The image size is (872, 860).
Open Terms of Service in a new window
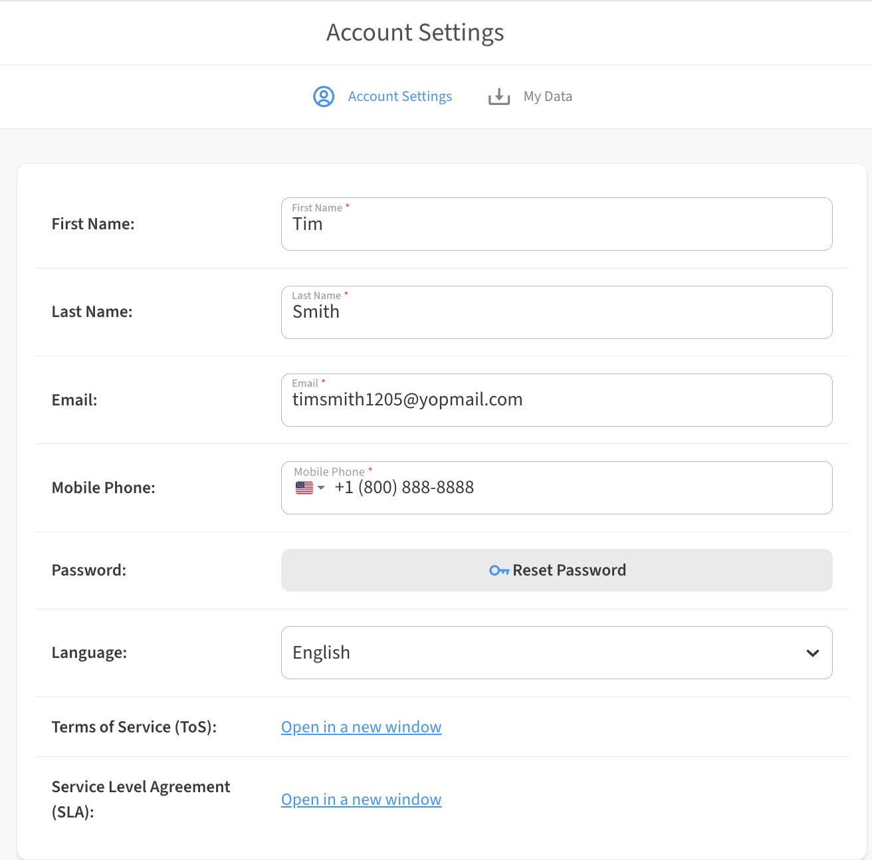[x=361, y=727]
